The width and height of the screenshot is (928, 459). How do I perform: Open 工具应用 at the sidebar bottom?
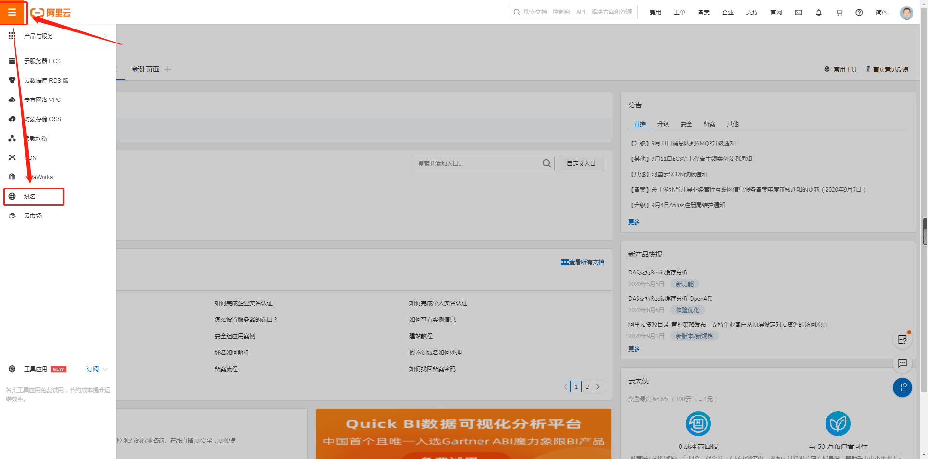(x=36, y=369)
